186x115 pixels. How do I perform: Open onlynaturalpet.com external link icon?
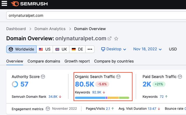(109, 39)
